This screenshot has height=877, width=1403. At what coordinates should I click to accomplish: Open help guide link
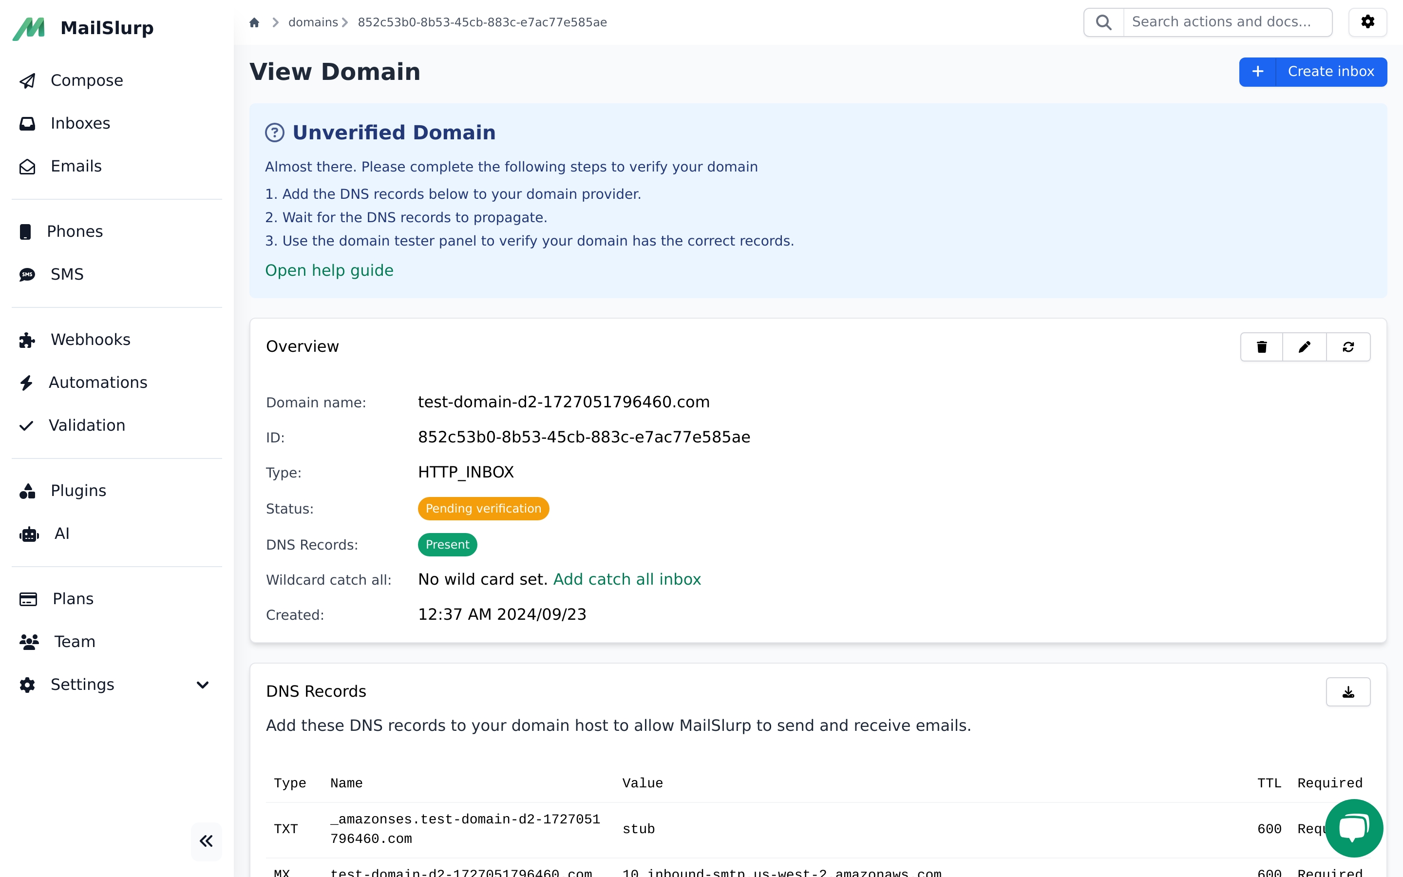click(329, 271)
